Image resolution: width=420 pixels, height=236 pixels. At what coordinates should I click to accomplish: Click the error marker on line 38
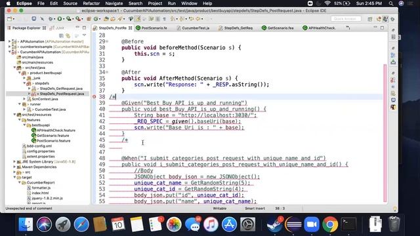click(94, 96)
